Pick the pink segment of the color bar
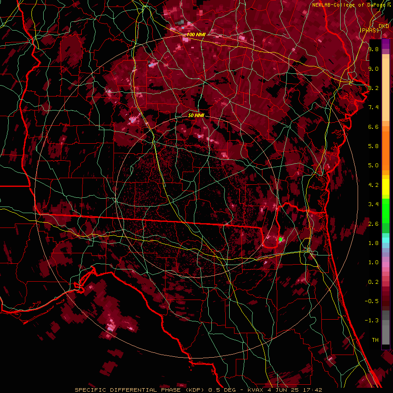This screenshot has height=393, width=393. tap(386, 264)
